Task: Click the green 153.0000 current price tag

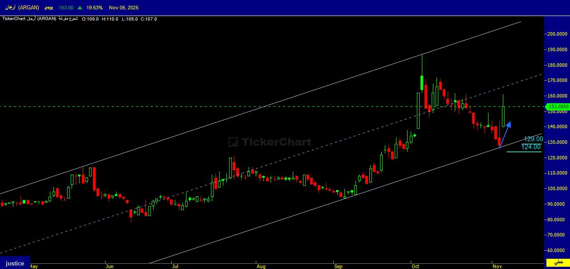Action: [558, 106]
